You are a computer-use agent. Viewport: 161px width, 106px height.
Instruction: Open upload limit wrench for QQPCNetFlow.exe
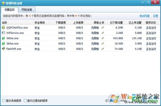tap(103, 28)
